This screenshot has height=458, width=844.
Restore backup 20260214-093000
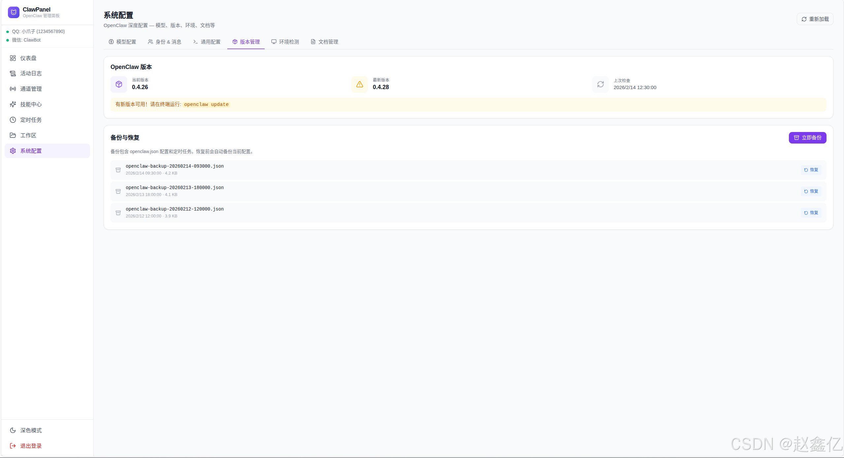811,170
